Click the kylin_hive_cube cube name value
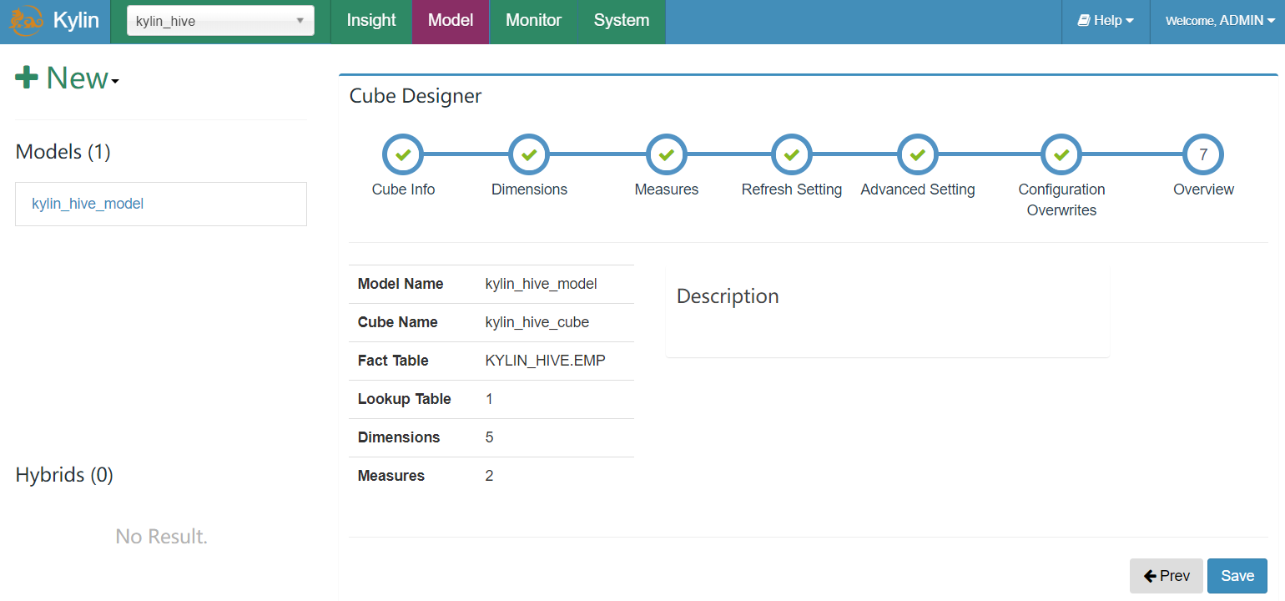The width and height of the screenshot is (1285, 601). [x=537, y=322]
